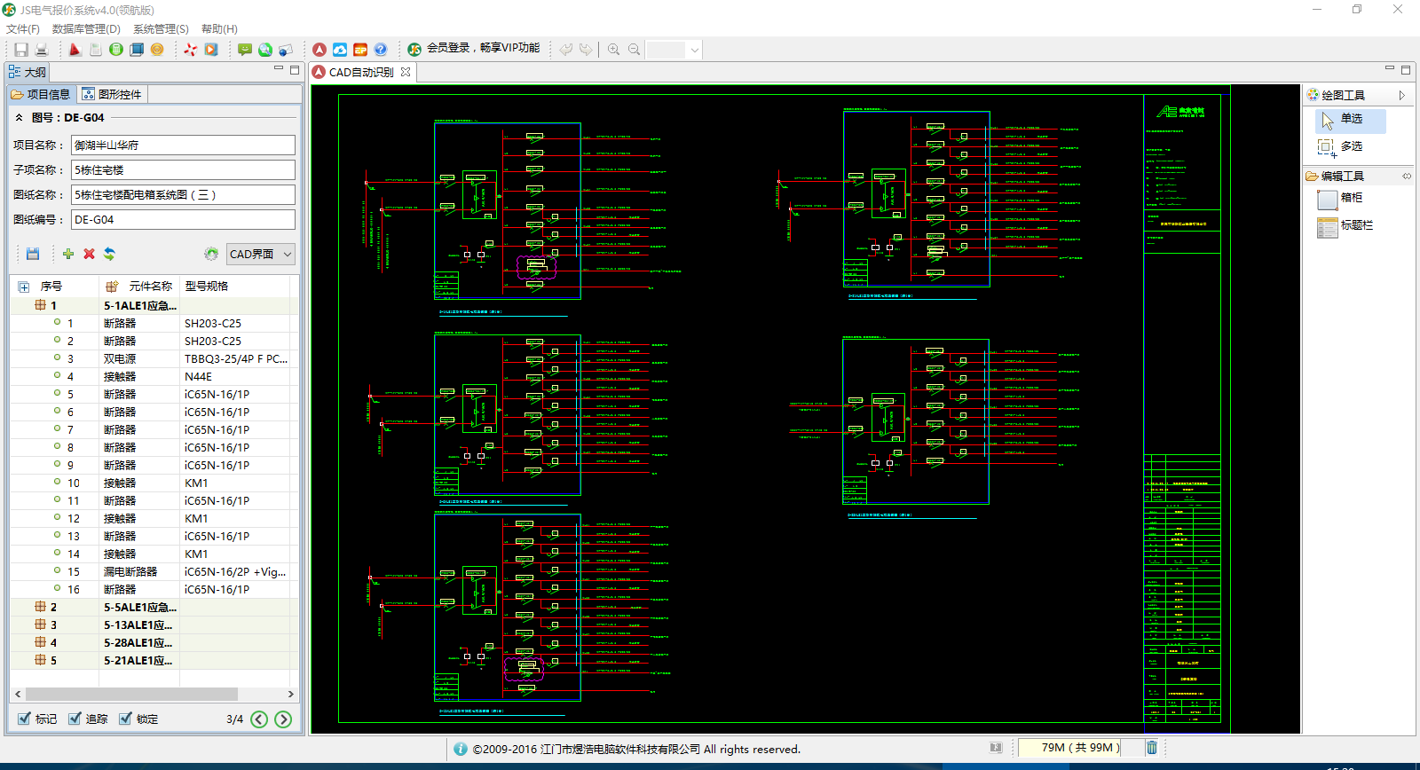Image resolution: width=1420 pixels, height=770 pixels.
Task: Toggle the 锁定 lock checkbox
Action: (x=125, y=719)
